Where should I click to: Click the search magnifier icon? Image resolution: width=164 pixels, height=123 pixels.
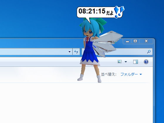(x=149, y=52)
